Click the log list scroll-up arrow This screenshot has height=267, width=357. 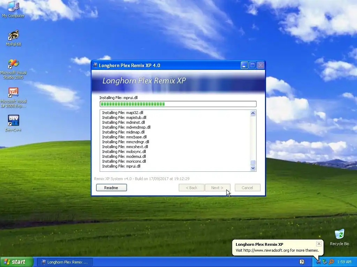click(253, 113)
